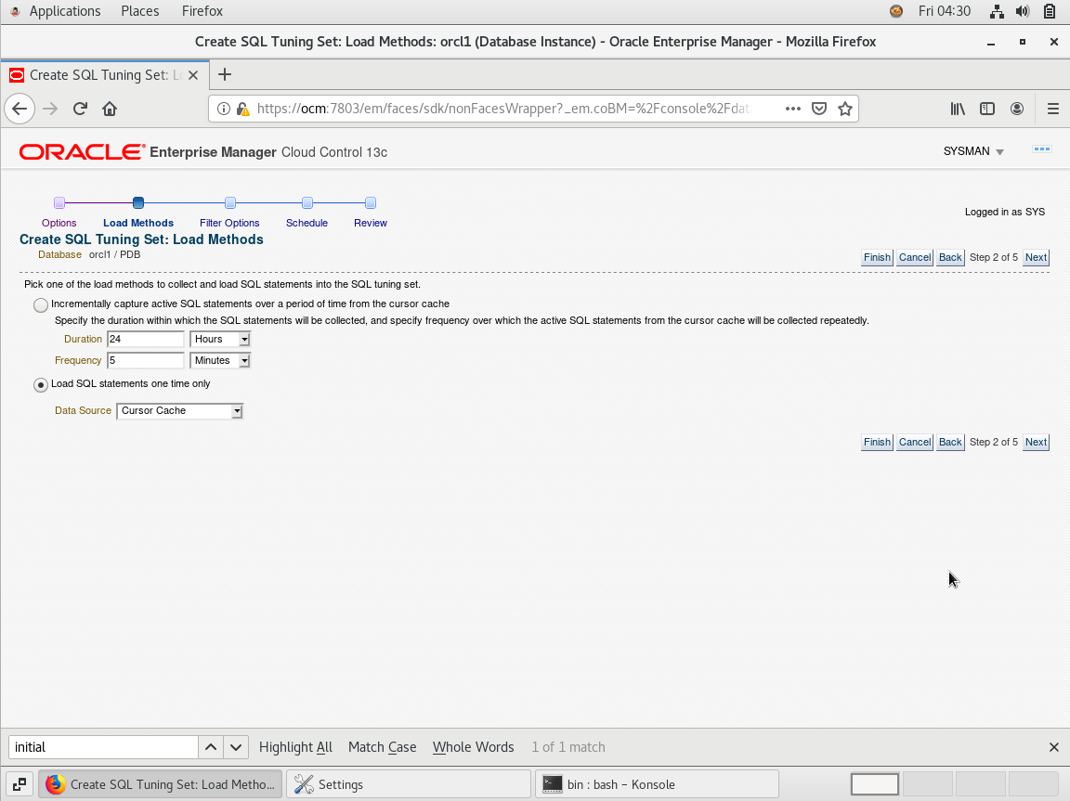Open the volume tray icon
The width and height of the screenshot is (1070, 801).
pos(1023,11)
